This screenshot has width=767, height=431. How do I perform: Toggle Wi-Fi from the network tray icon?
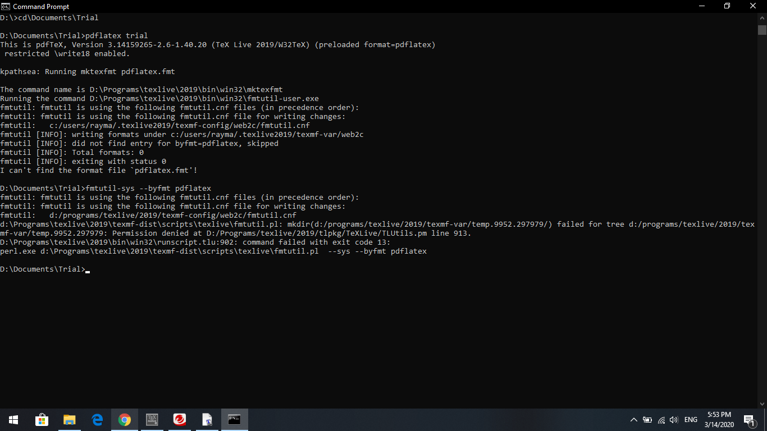[663, 419]
